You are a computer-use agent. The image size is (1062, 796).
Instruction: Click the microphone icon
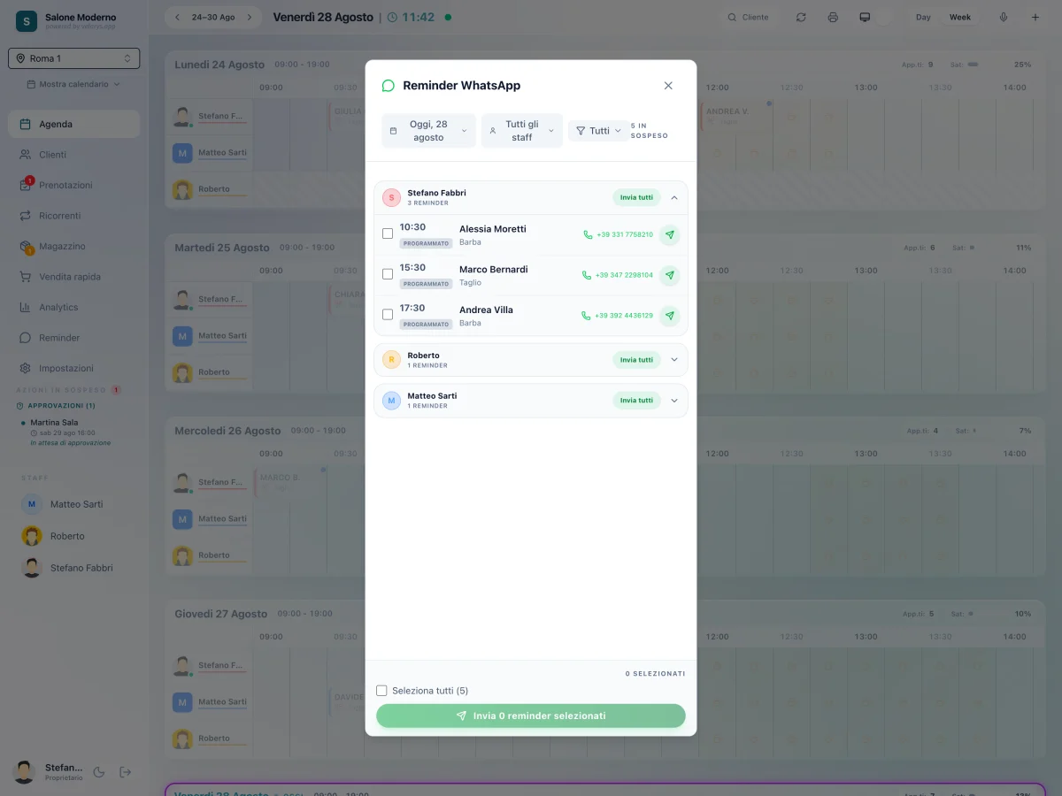coord(1004,17)
